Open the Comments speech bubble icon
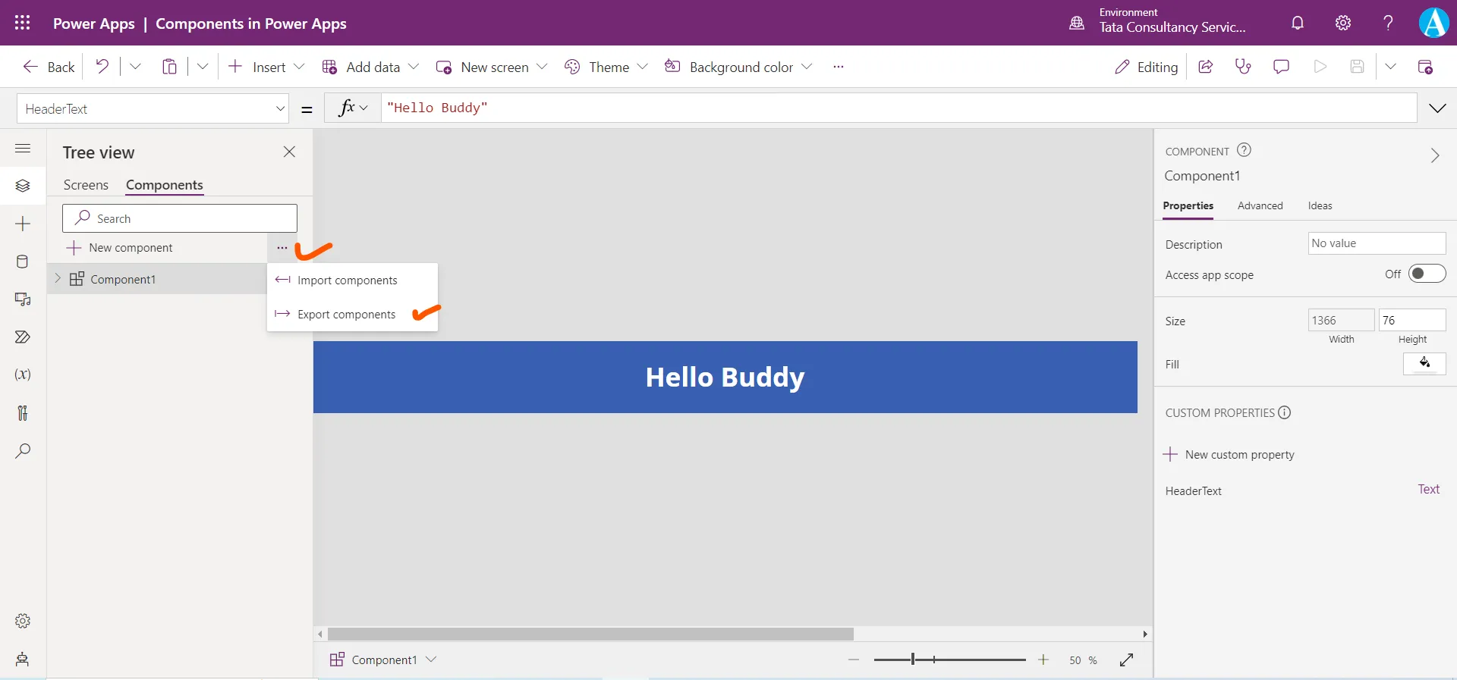Image resolution: width=1457 pixels, height=680 pixels. pos(1281,67)
